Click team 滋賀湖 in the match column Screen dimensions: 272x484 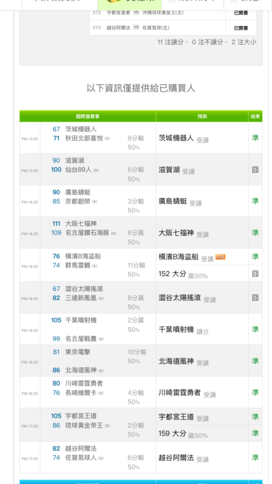coord(75,161)
